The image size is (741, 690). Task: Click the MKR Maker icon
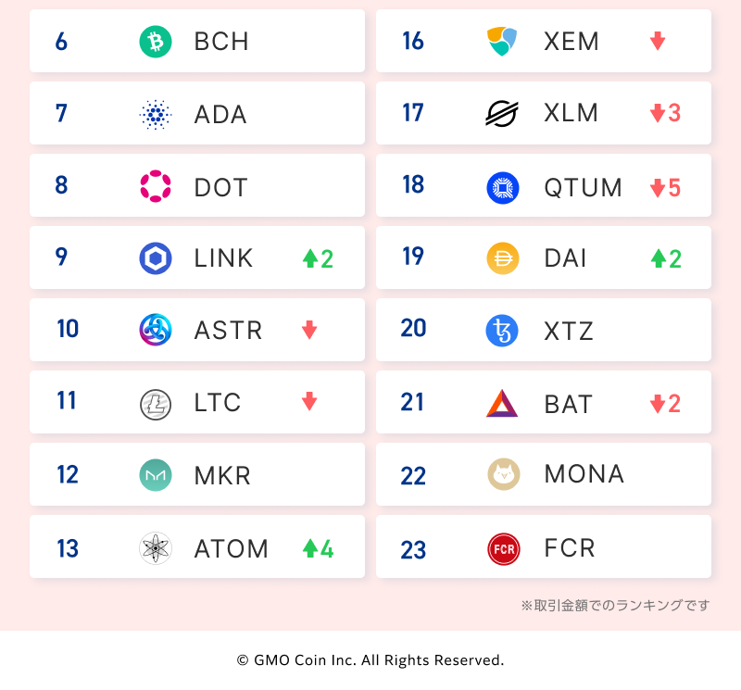coord(156,475)
